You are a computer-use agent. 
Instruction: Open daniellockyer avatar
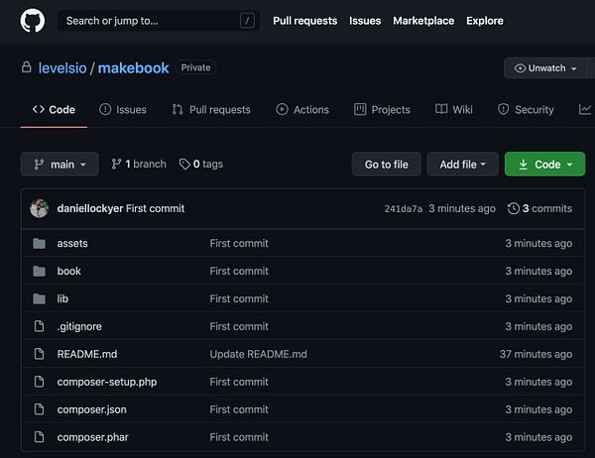39,208
